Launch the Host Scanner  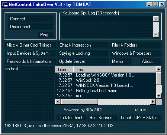102,118
